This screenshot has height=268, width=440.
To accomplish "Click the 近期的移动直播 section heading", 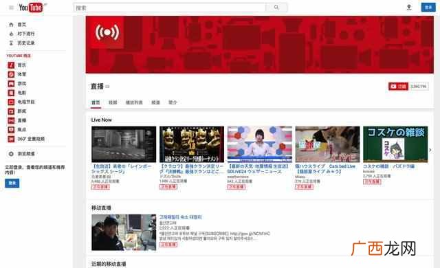I will [x=109, y=264].
